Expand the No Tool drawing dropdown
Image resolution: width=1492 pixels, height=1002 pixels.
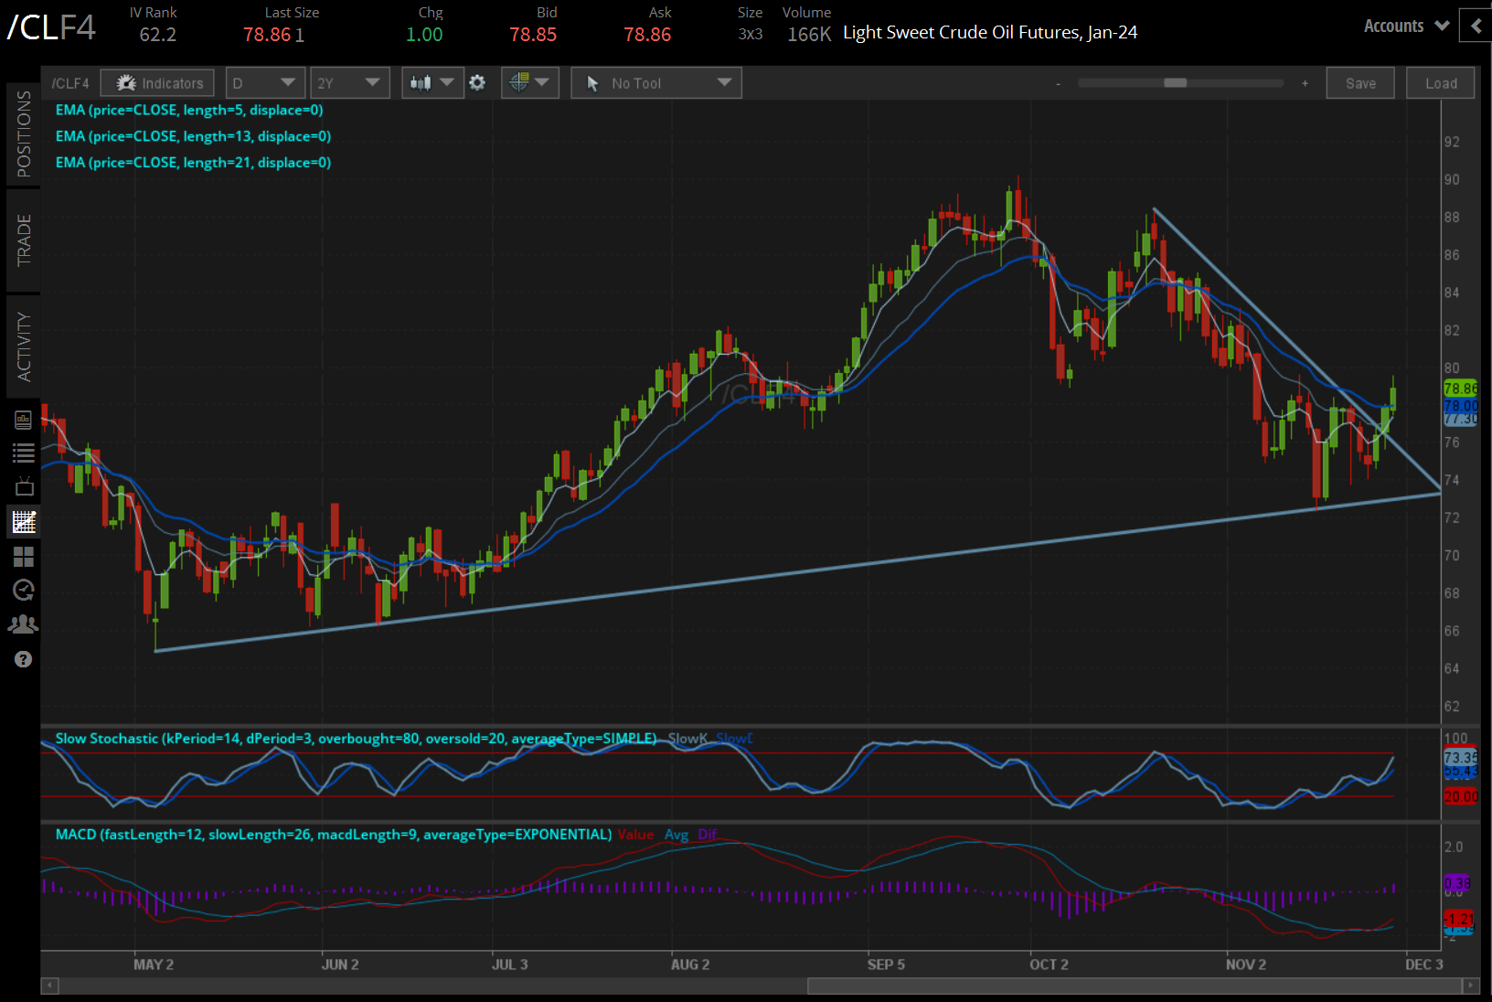(656, 83)
